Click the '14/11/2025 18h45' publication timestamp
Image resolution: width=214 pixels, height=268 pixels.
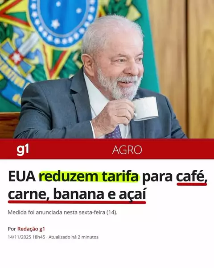(26, 237)
